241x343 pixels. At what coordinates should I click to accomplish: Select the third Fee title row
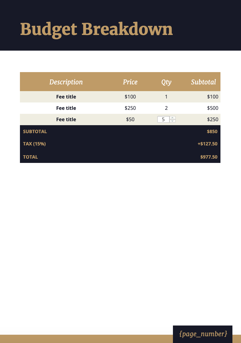coord(66,119)
